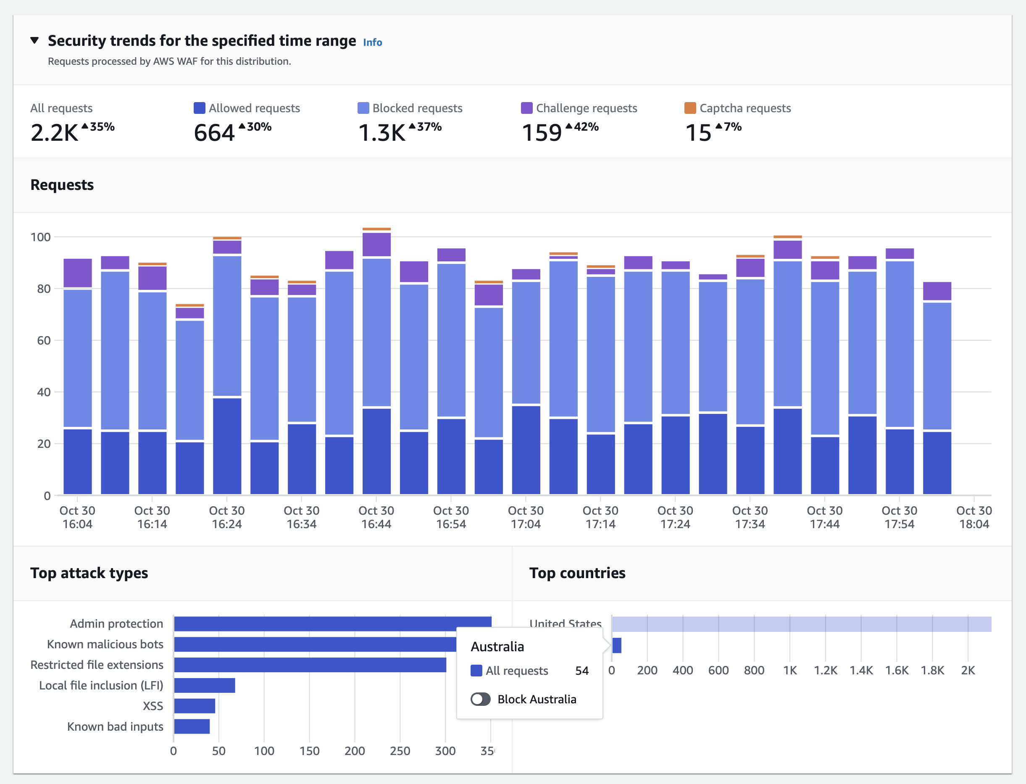Image resolution: width=1026 pixels, height=784 pixels.
Task: Click the Oct 30 16:44 axis label
Action: click(x=376, y=517)
